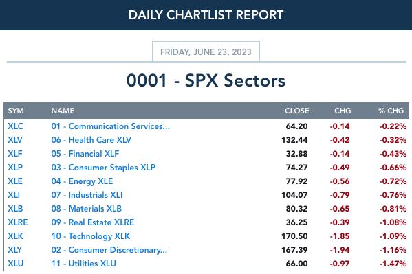Click the XLE symbol link
412x274 pixels.
(15, 181)
